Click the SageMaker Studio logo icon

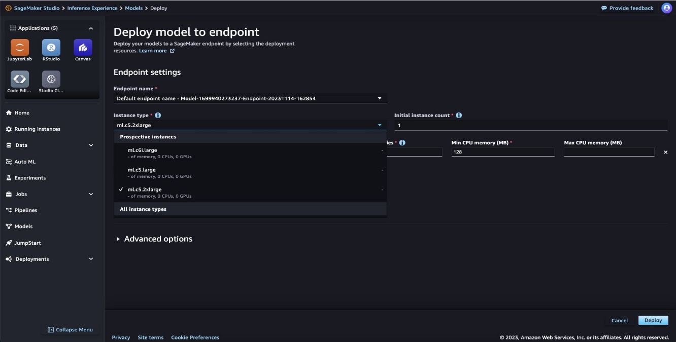pyautogui.click(x=8, y=8)
